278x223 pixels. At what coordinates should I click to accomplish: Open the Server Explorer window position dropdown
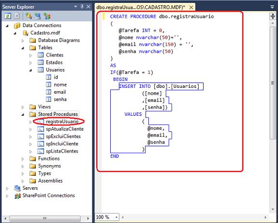point(75,7)
